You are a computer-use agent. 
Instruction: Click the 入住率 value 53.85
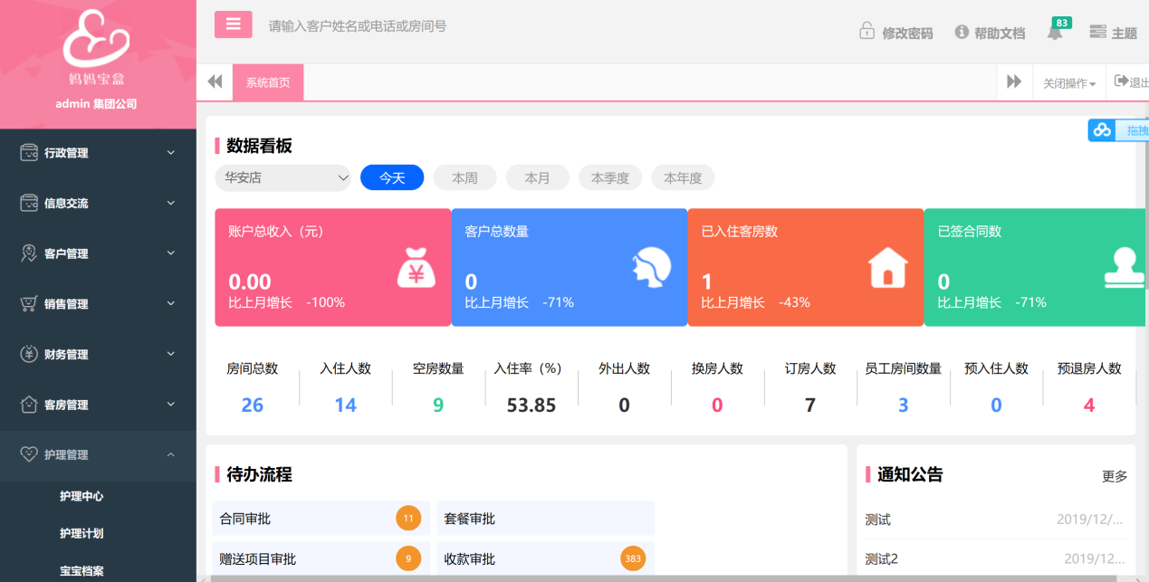tap(531, 405)
